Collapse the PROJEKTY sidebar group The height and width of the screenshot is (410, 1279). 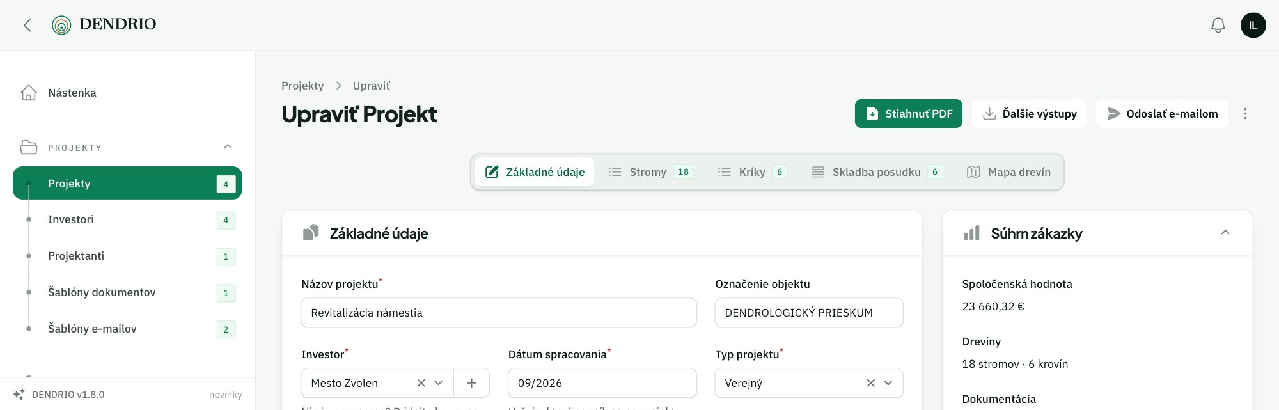click(x=228, y=147)
